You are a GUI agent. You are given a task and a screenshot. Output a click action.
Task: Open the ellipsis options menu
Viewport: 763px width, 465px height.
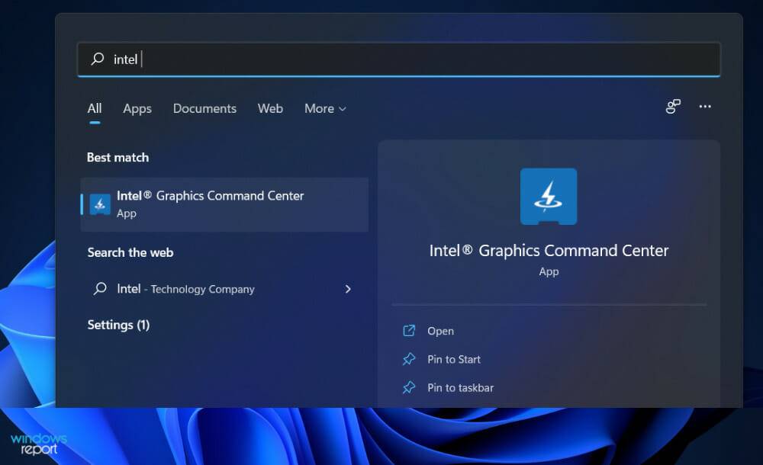(x=705, y=107)
